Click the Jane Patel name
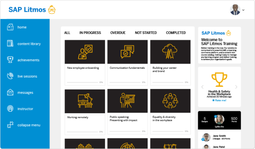Image resolution: width=255 pixels, height=149 pixels. 219,147
